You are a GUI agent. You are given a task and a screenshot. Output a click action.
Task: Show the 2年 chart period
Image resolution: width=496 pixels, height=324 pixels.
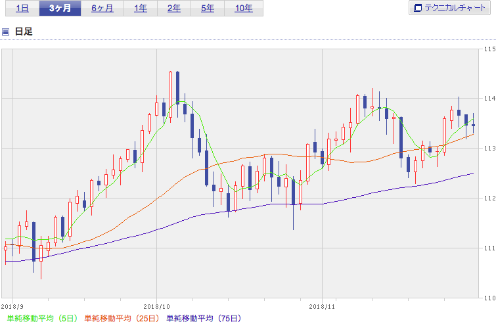pyautogui.click(x=174, y=9)
